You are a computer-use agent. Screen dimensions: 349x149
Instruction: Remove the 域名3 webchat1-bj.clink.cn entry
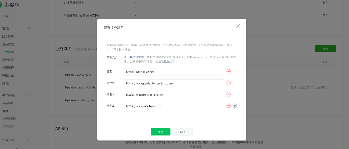tap(229, 94)
